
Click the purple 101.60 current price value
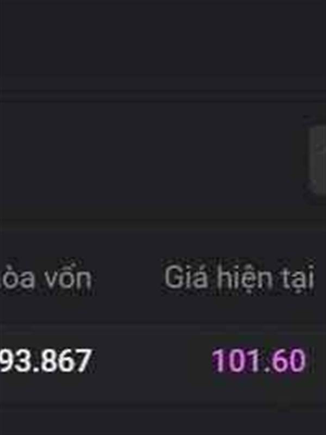[259, 361]
